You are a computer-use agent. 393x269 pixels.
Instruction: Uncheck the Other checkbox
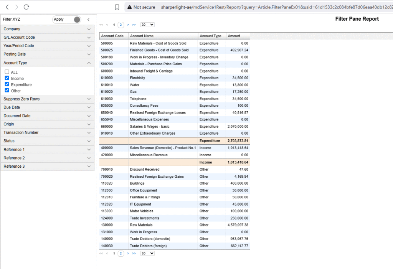[7, 90]
